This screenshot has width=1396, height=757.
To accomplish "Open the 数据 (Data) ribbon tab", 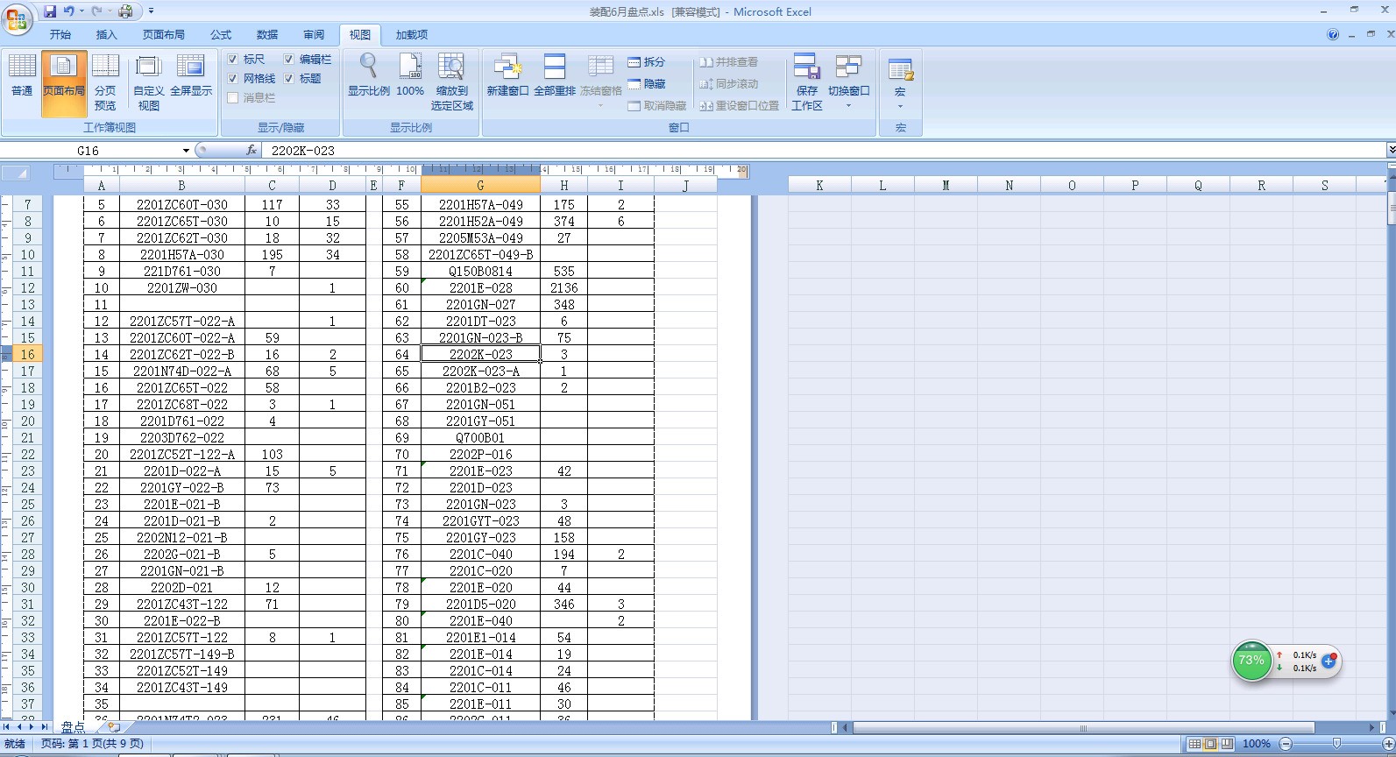I will [x=267, y=35].
